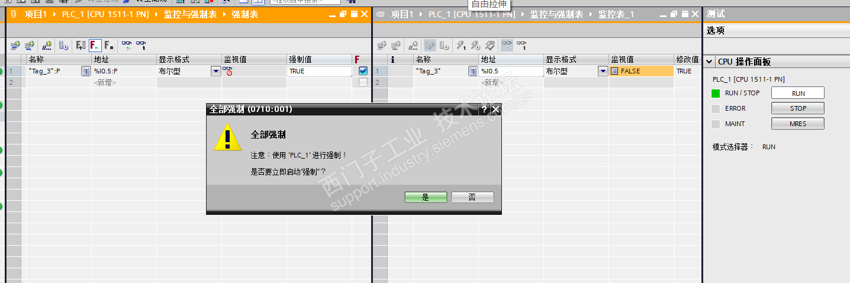Click start or replace forcing icon
This screenshot has height=283, width=850.
(95, 44)
